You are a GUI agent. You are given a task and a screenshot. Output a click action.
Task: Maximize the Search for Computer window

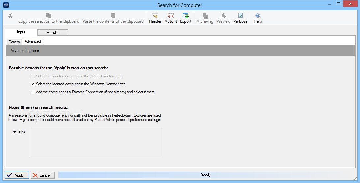[x=338, y=4]
